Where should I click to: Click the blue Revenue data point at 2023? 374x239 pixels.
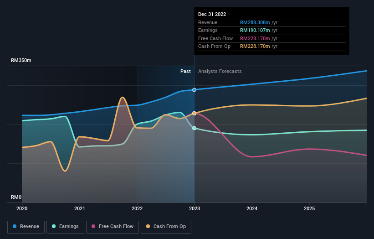(195, 90)
